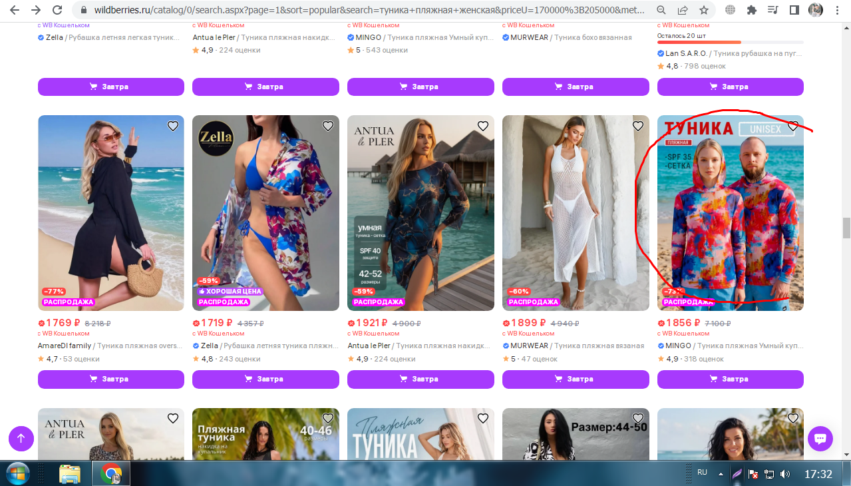This screenshot has height=486, width=851.
Task: Click the 'Осталось 20 шт' stock progress bar
Action: 731,42
